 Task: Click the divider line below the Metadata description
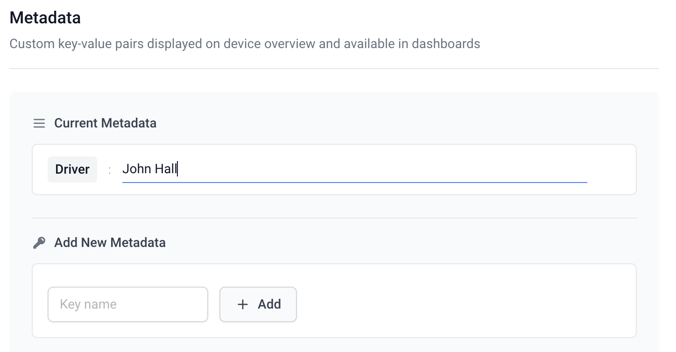[334, 69]
